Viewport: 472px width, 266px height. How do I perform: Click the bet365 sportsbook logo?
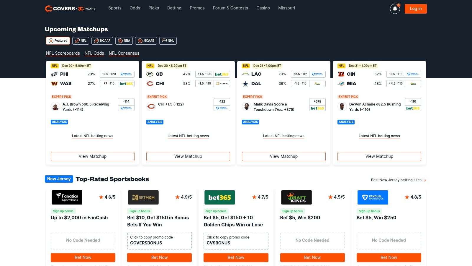[219, 197]
